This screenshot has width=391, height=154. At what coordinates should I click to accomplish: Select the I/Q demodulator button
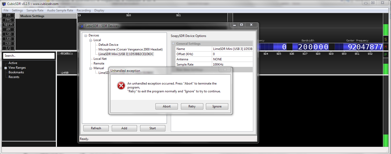8,48
